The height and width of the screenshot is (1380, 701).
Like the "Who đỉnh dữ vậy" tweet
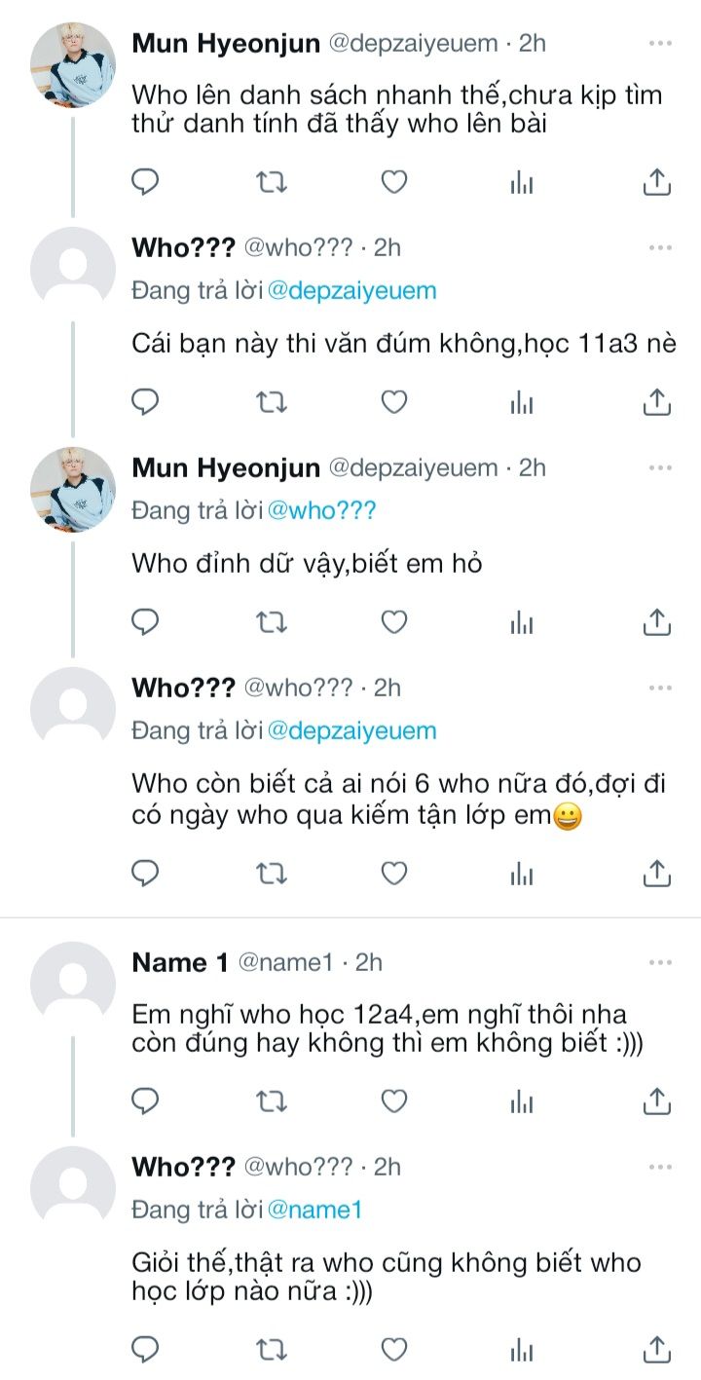[x=393, y=621]
